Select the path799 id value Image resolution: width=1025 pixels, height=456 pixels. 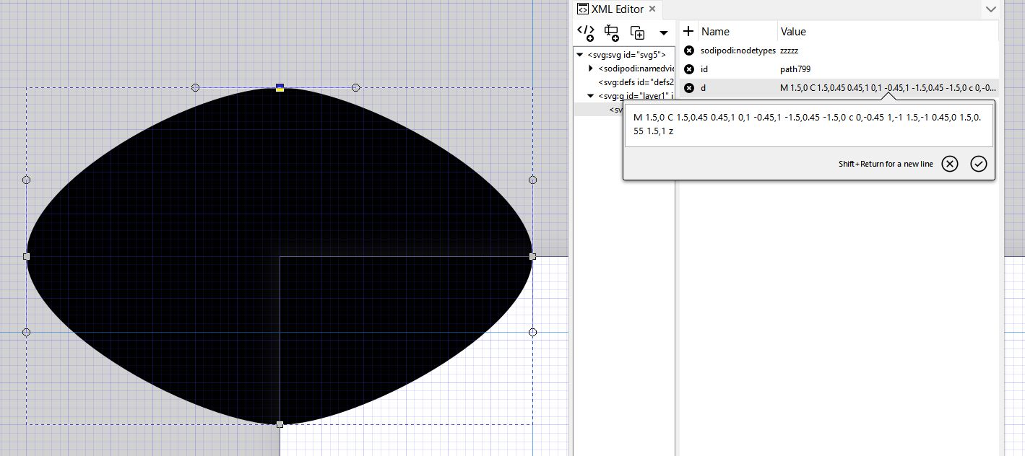click(x=795, y=69)
